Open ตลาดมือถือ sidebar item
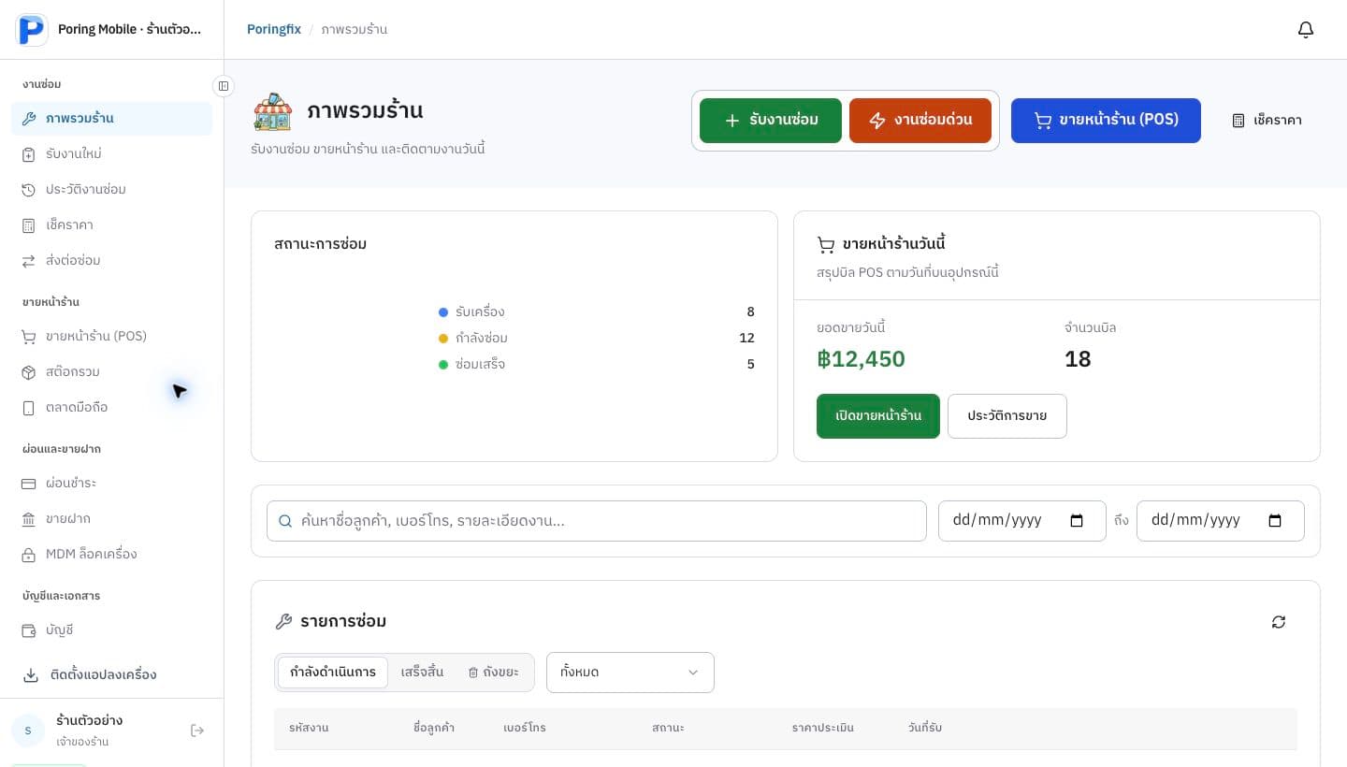 click(111, 408)
